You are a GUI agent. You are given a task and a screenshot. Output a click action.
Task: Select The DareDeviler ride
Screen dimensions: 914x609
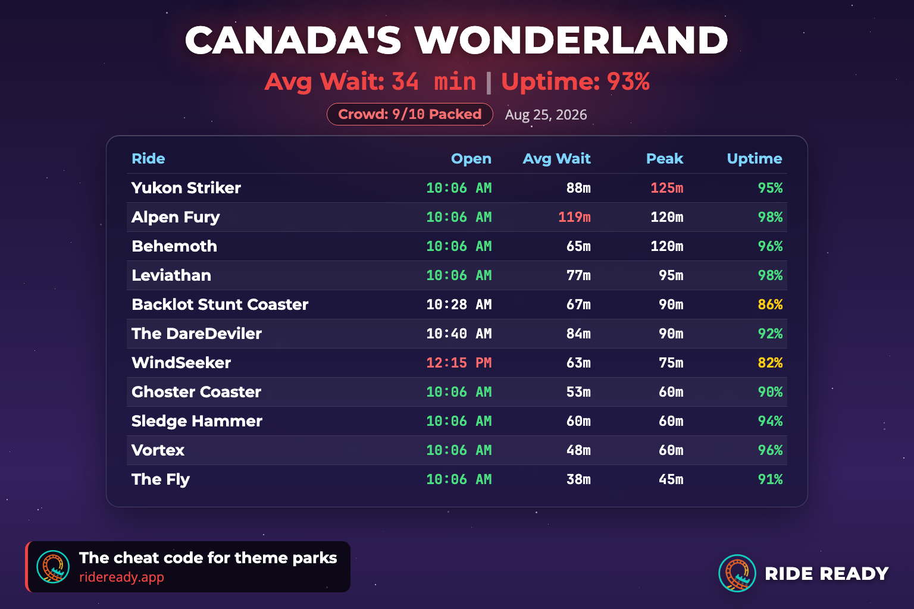[x=196, y=334]
